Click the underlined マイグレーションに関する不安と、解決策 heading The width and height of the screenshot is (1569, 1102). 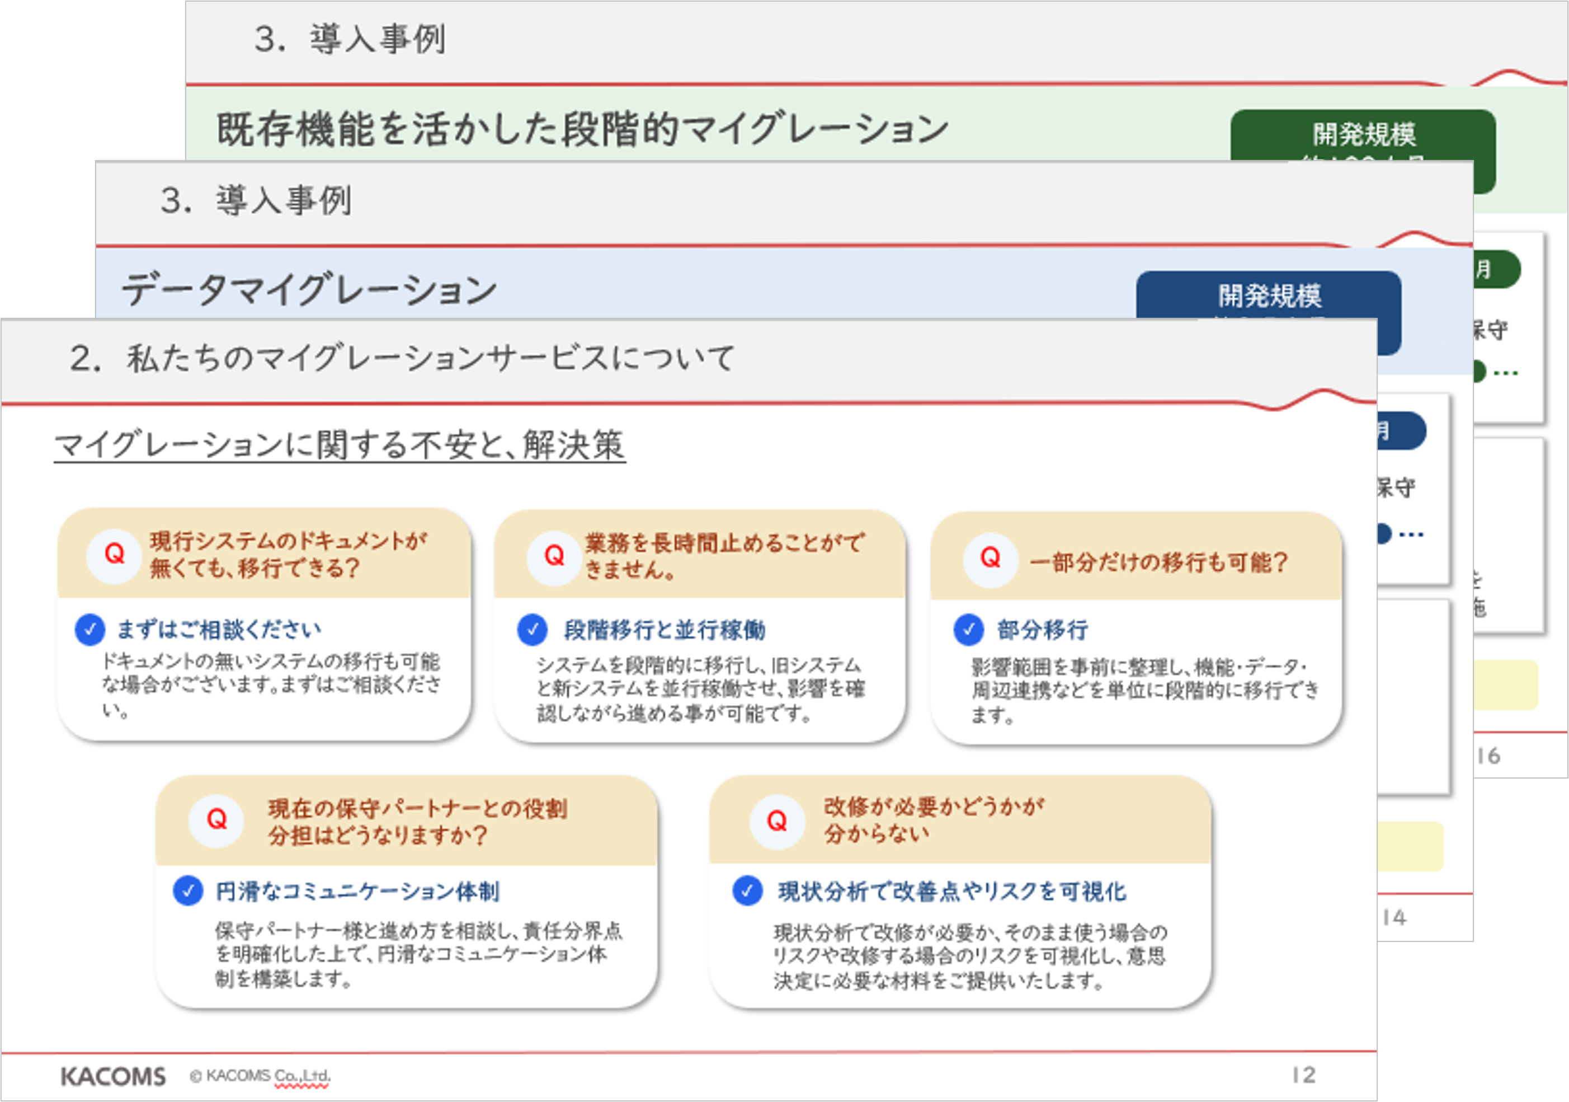(340, 446)
